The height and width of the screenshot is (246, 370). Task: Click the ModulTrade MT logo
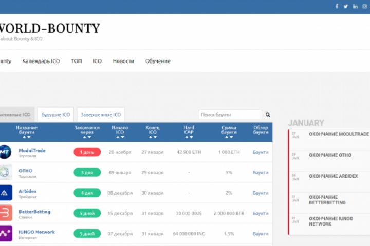click(x=6, y=152)
